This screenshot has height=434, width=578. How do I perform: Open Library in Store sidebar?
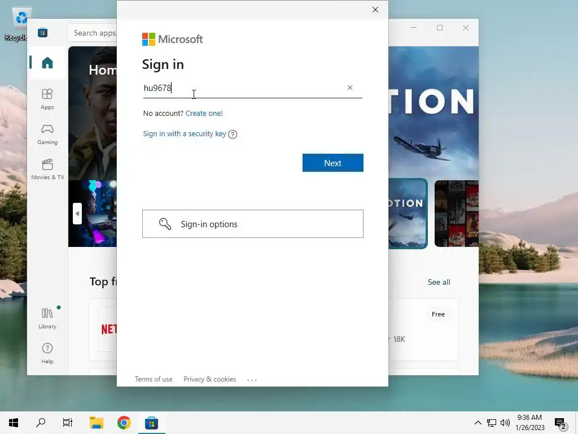(x=47, y=318)
